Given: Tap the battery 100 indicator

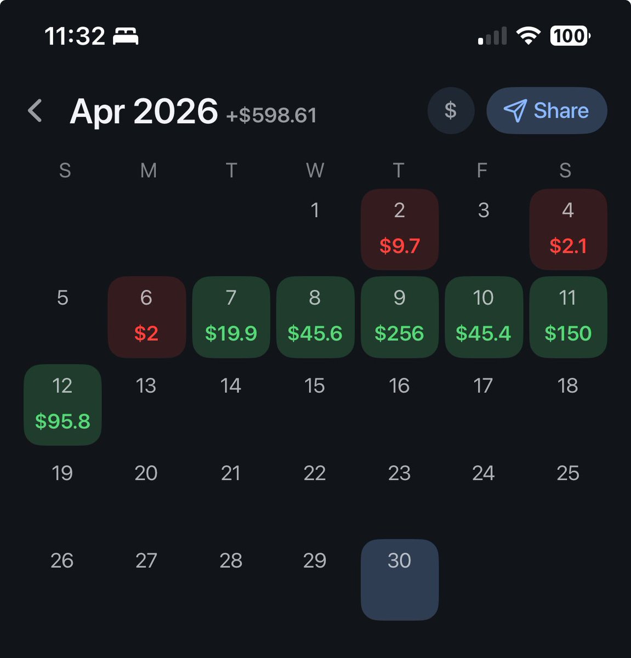Looking at the screenshot, I should [570, 36].
